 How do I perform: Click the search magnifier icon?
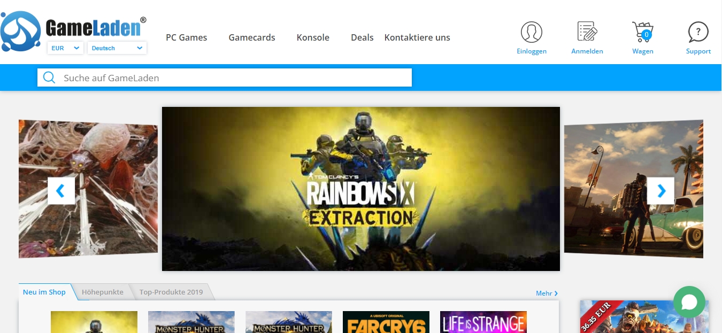pos(49,78)
